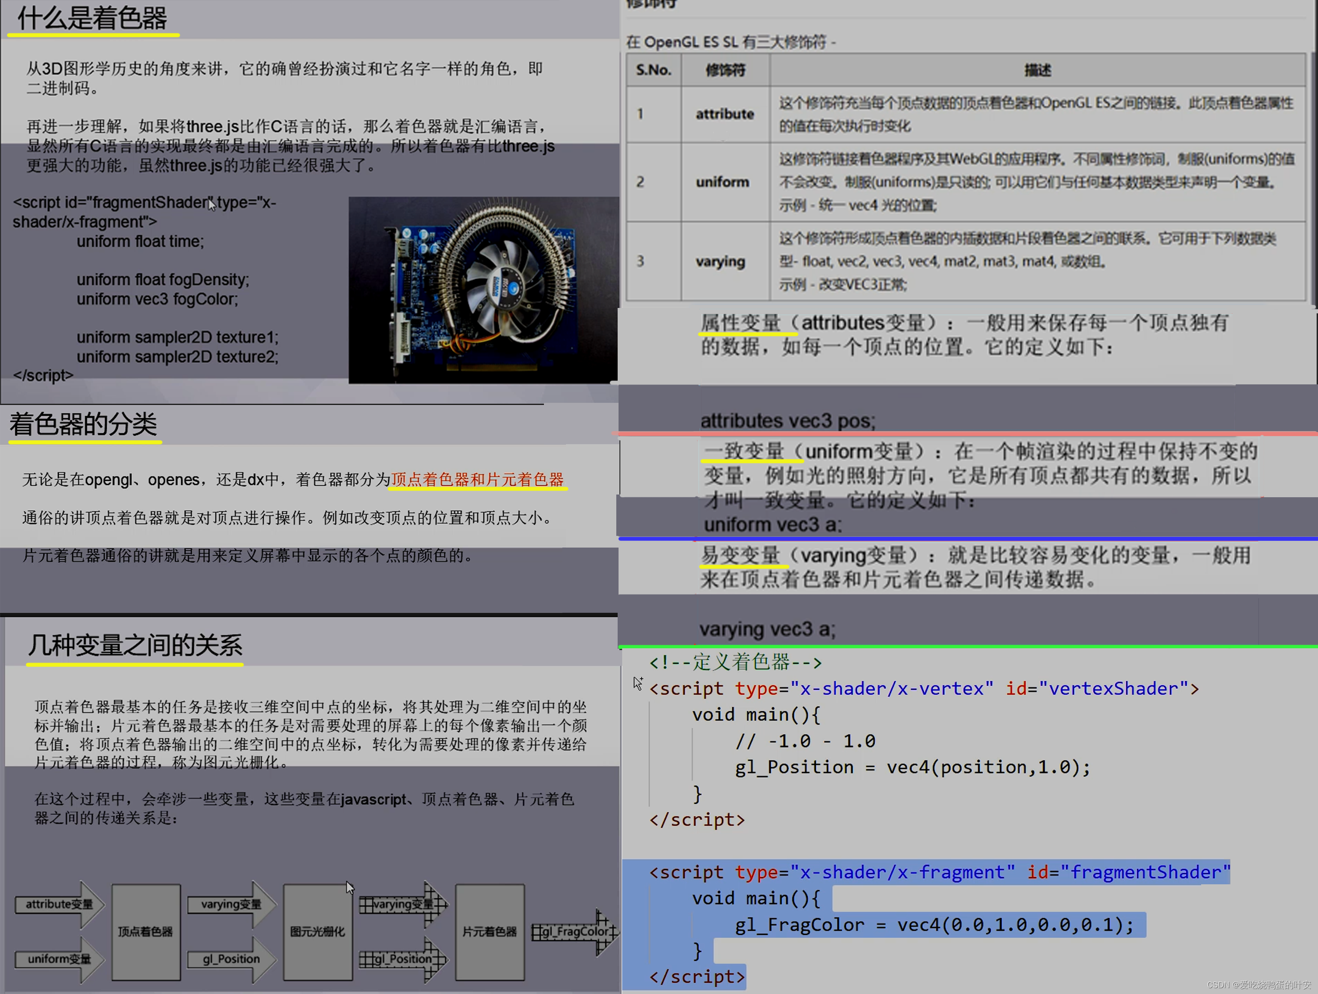Viewport: 1318px width, 994px height.
Task: Click the line 'attributes vec3 pos;'
Action: coord(788,421)
